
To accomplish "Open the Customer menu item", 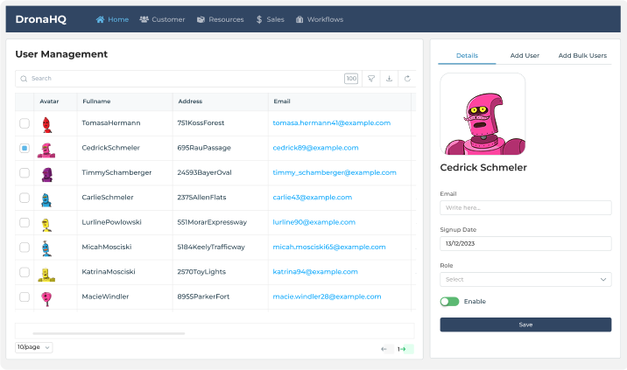I will click(x=162, y=19).
